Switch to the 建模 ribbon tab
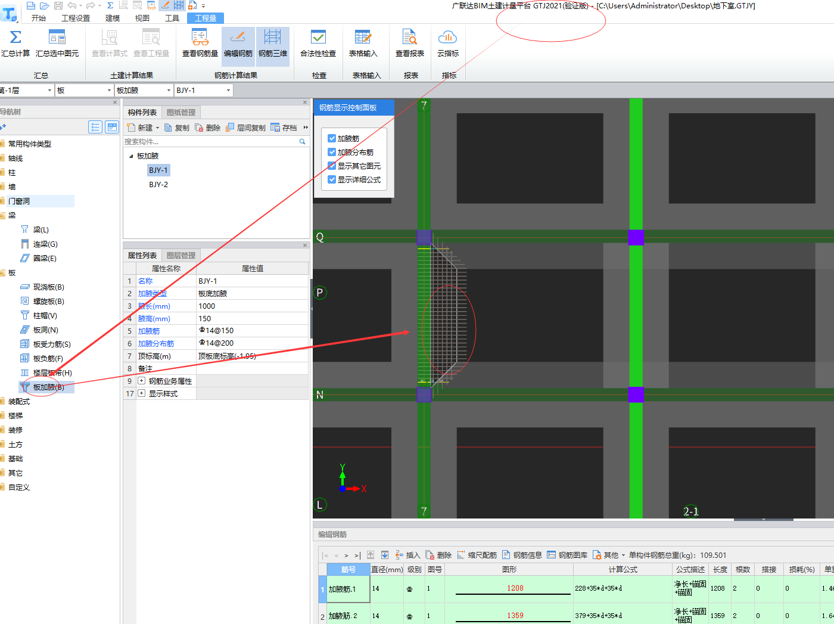 [x=113, y=18]
